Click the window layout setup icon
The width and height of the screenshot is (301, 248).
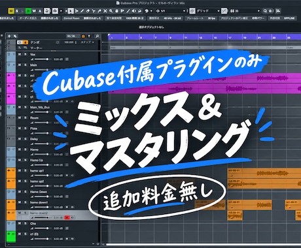(278, 11)
